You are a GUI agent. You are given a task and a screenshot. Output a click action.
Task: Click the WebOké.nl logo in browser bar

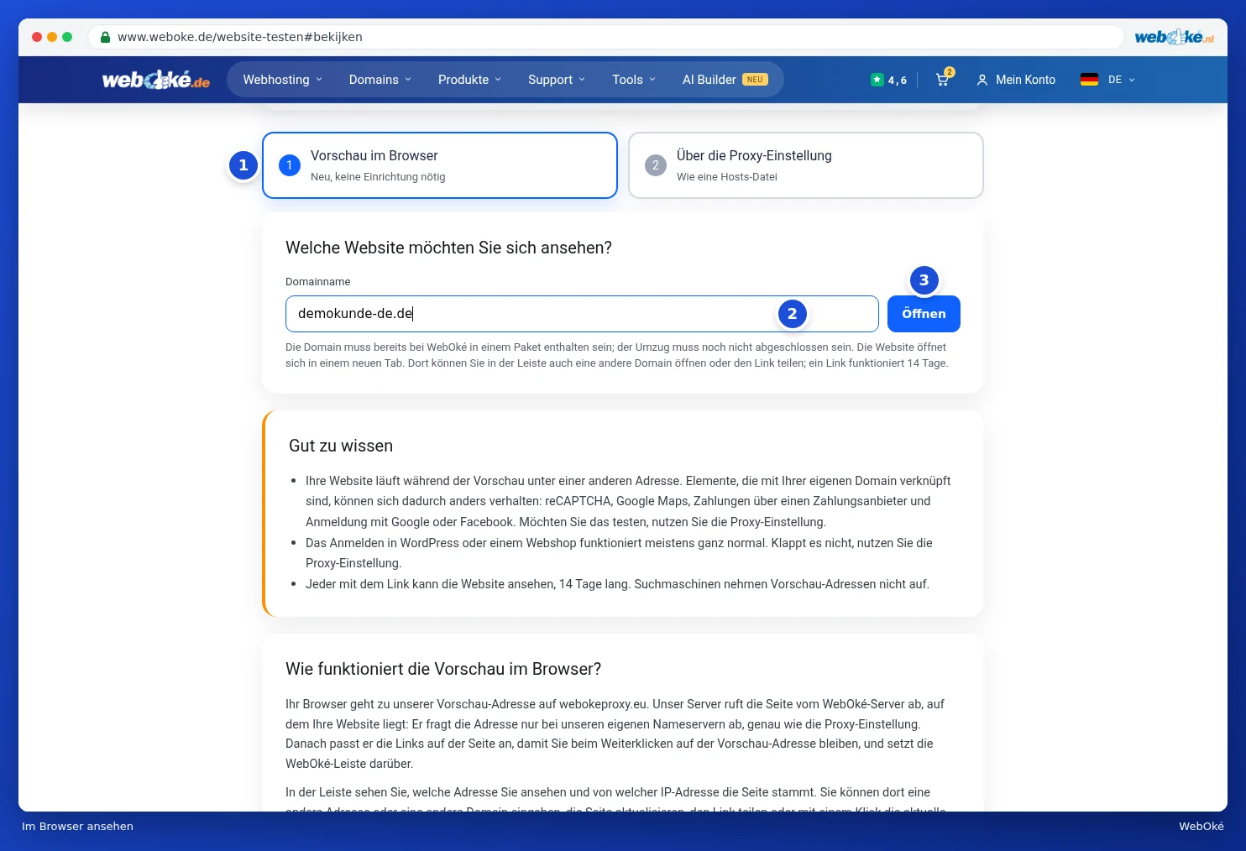tap(1174, 37)
